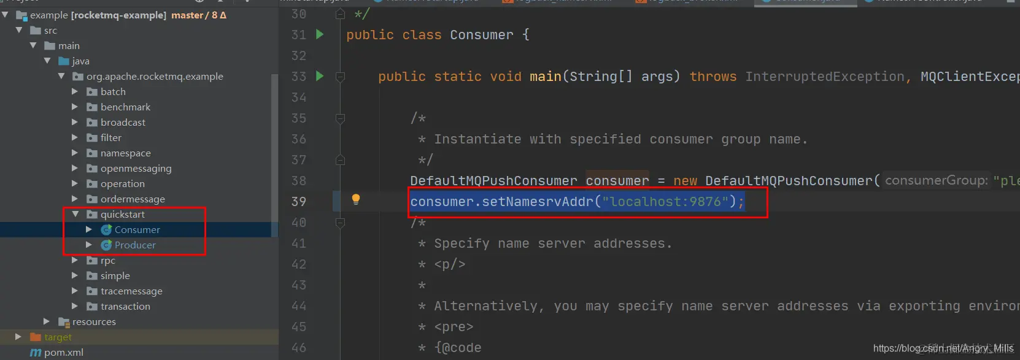Expand the rpc package
The width and height of the screenshot is (1020, 360).
click(x=75, y=260)
